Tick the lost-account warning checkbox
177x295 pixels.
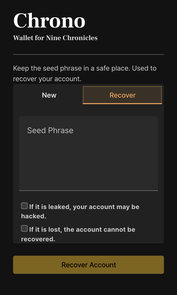(x=24, y=229)
